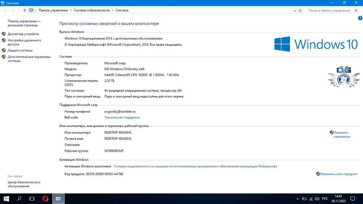Expand chevron after Система и безопасность breadcrumb

113,11
